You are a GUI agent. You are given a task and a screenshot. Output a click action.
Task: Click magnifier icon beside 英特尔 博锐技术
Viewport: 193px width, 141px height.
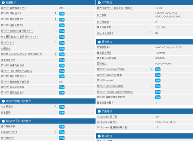tap(56, 13)
